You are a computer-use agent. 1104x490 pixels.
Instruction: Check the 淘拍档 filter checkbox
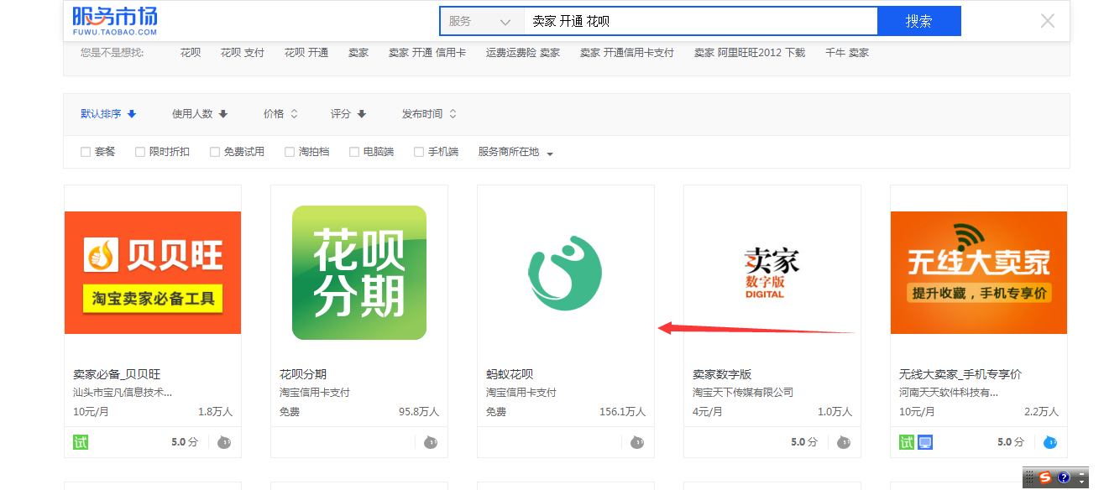pos(290,152)
